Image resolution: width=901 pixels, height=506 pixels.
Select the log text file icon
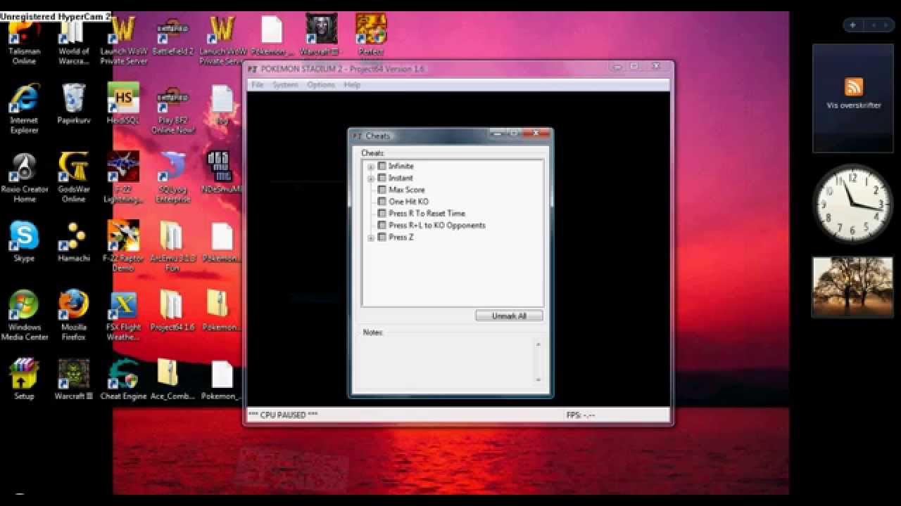pyautogui.click(x=222, y=104)
